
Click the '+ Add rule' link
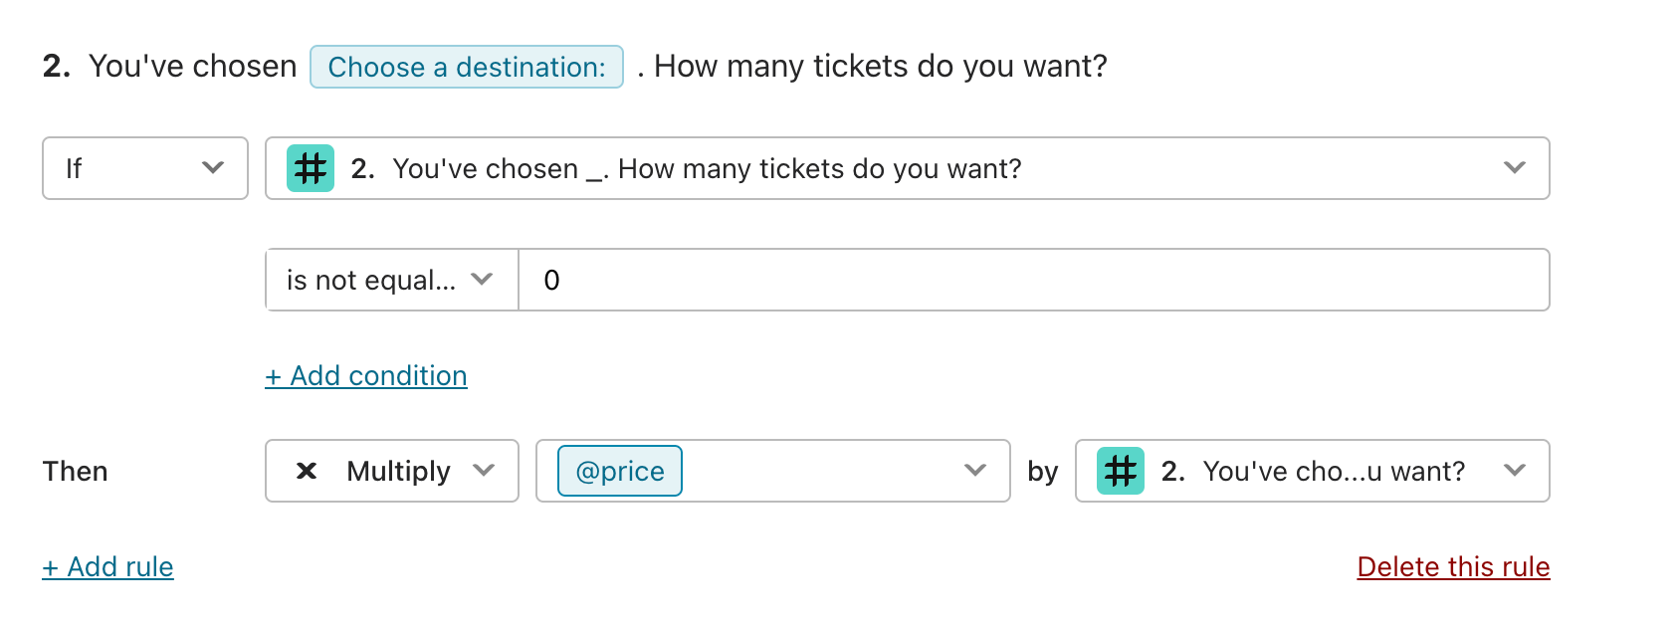[107, 567]
